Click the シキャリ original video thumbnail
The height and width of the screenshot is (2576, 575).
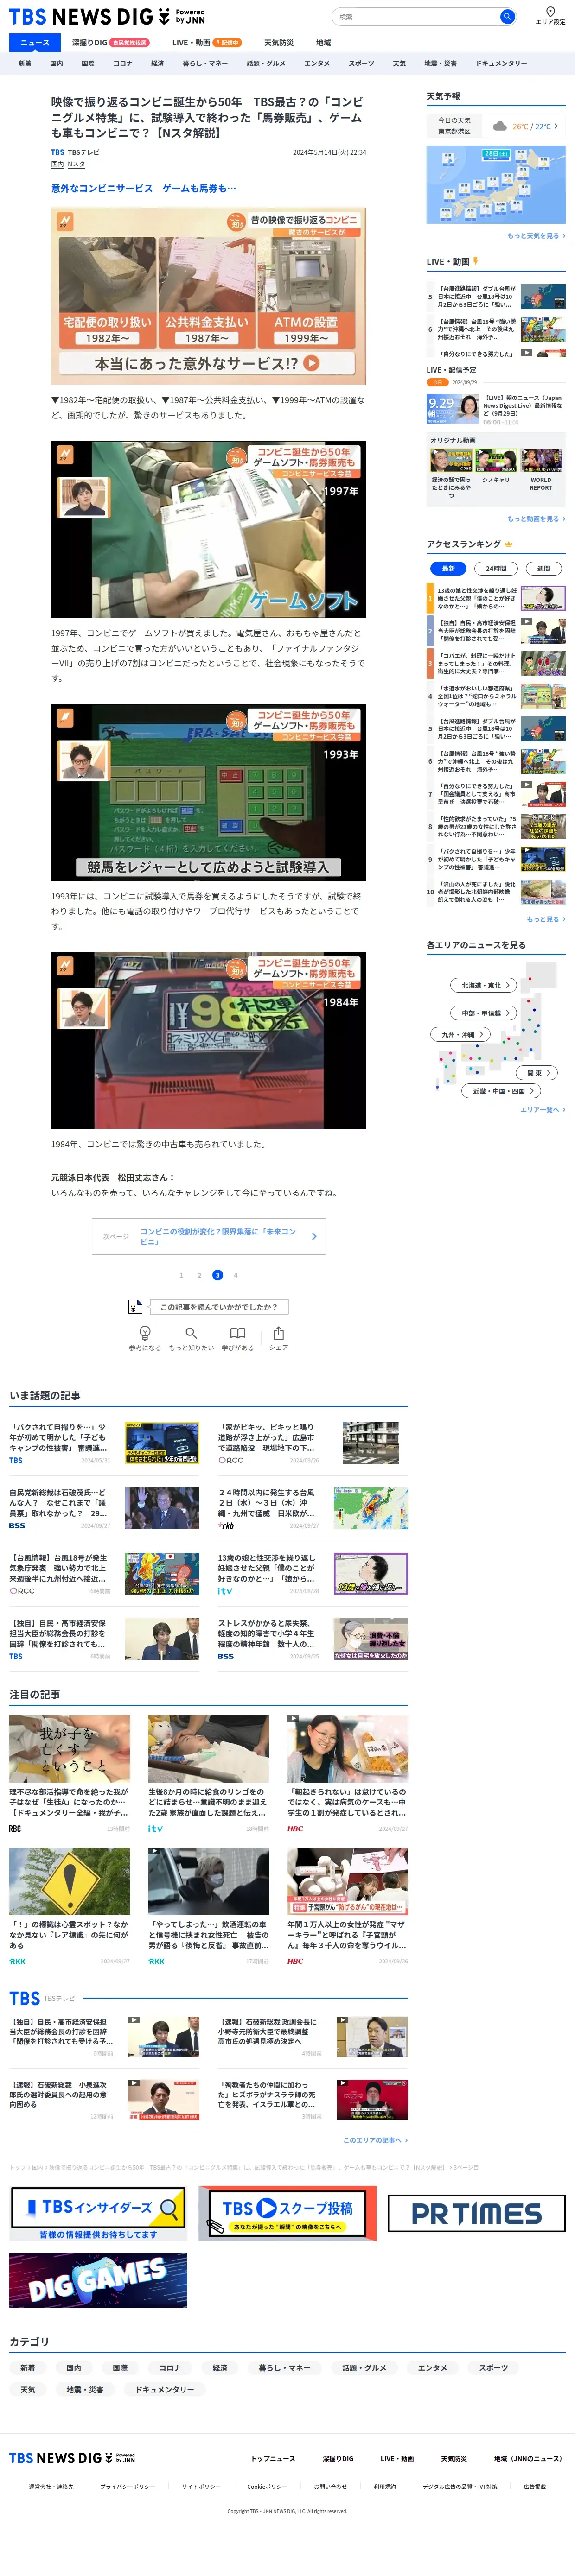point(496,461)
